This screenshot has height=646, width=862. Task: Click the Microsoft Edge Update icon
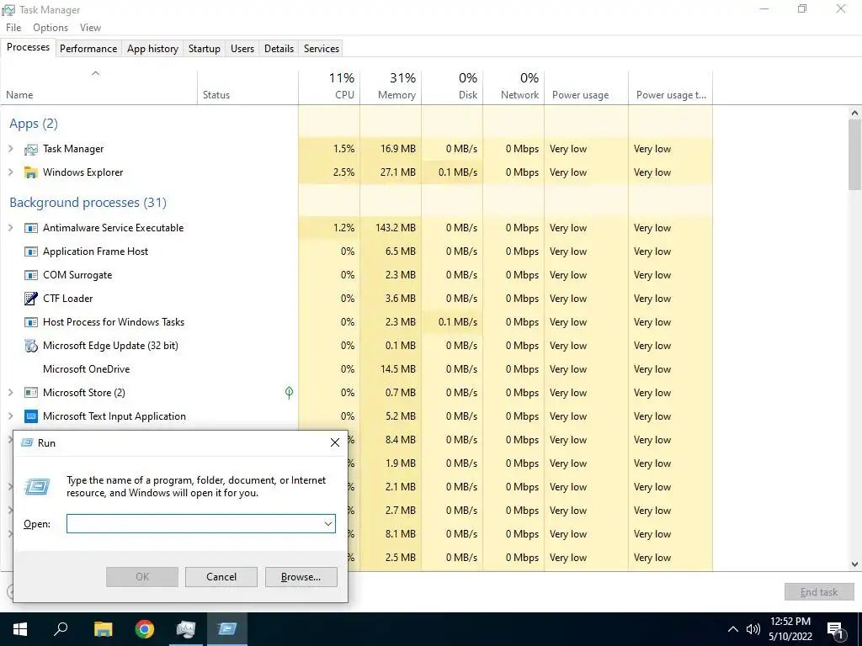coord(31,346)
